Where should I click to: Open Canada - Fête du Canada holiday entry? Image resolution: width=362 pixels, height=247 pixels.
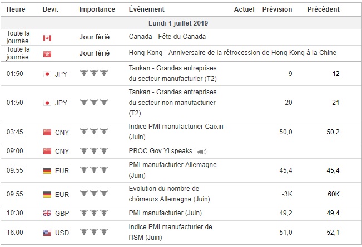click(x=167, y=37)
